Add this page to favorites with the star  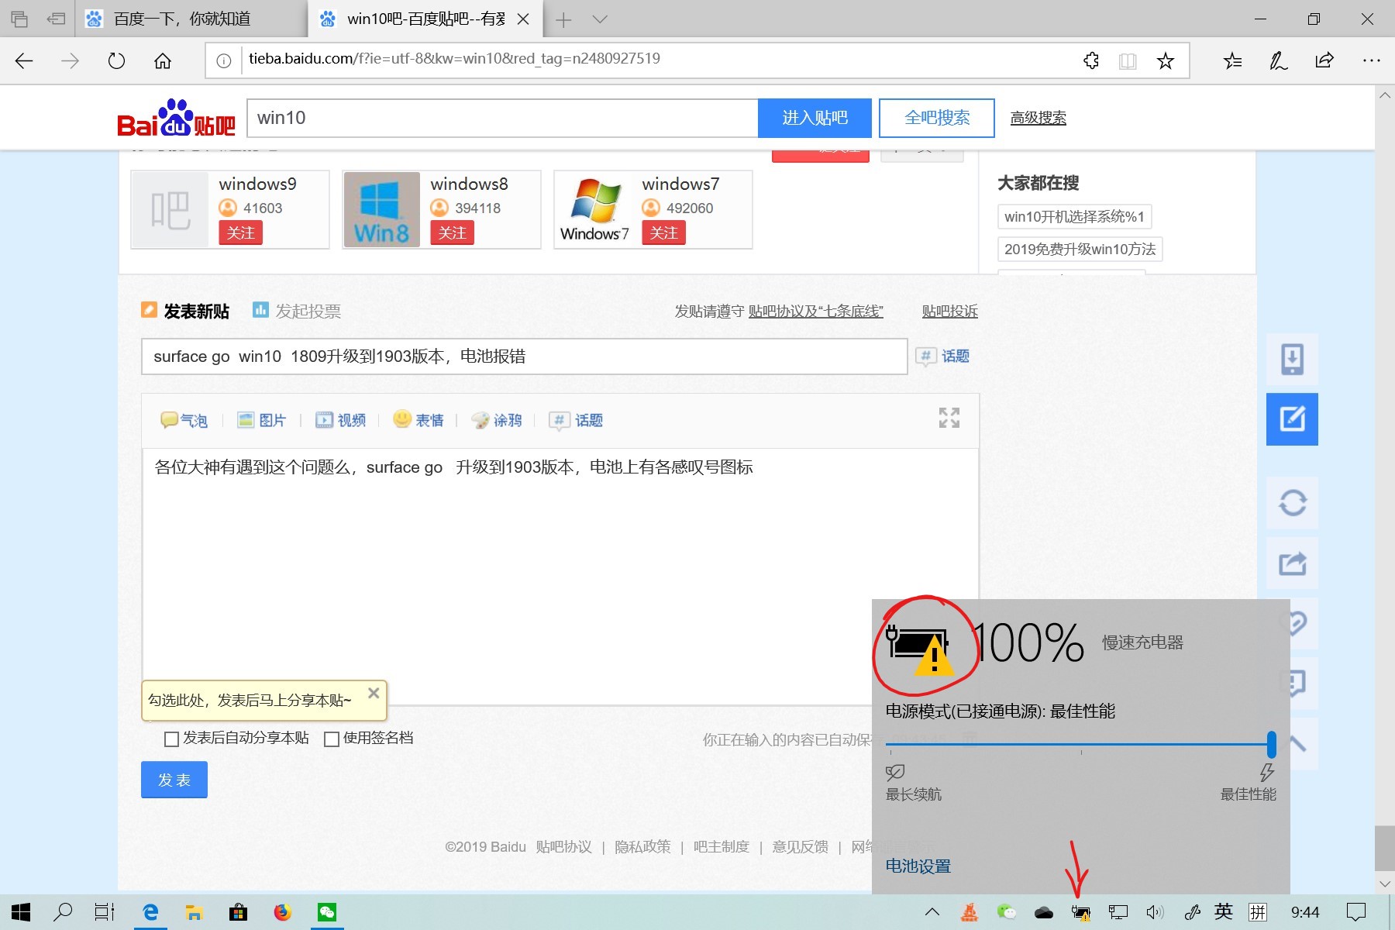tap(1165, 60)
